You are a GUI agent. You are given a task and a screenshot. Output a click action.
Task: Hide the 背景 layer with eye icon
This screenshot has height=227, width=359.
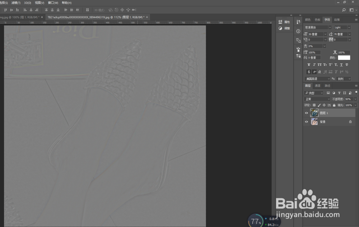(307, 122)
